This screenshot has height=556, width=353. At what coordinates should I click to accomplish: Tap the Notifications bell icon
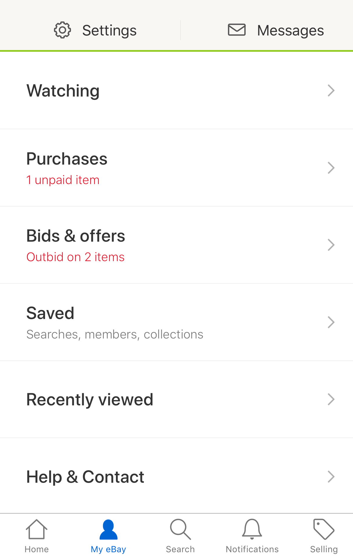(252, 529)
